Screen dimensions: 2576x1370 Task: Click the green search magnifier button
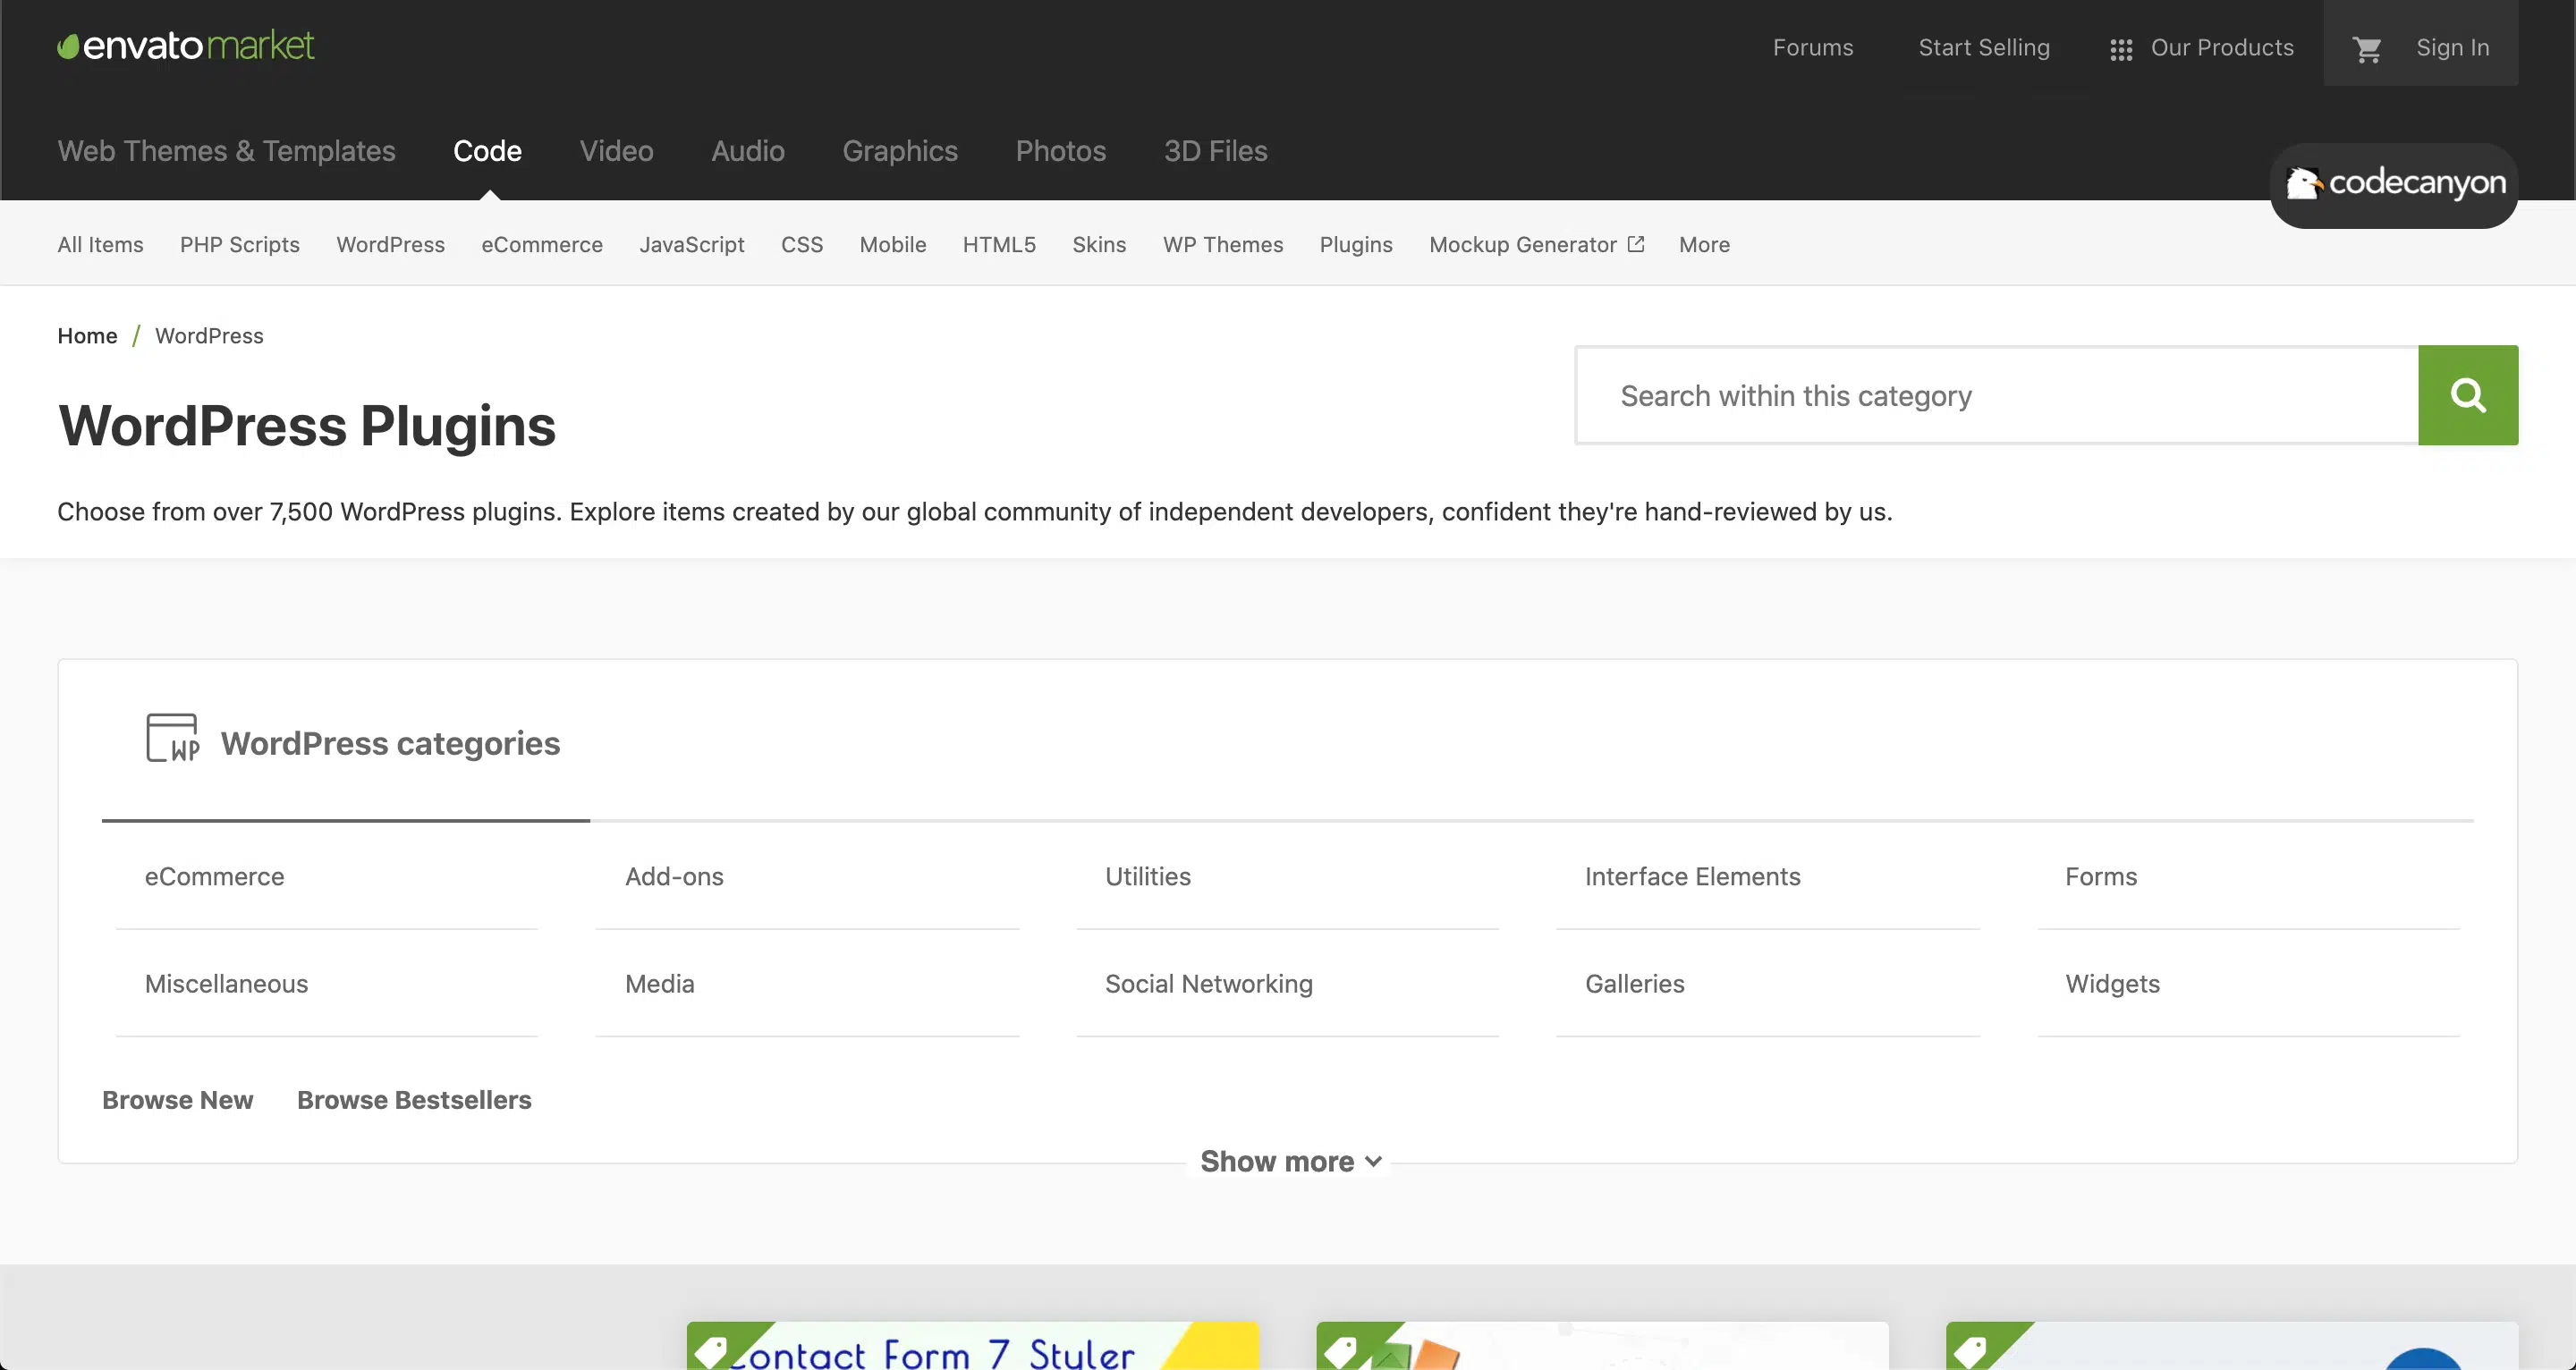pyautogui.click(x=2467, y=396)
